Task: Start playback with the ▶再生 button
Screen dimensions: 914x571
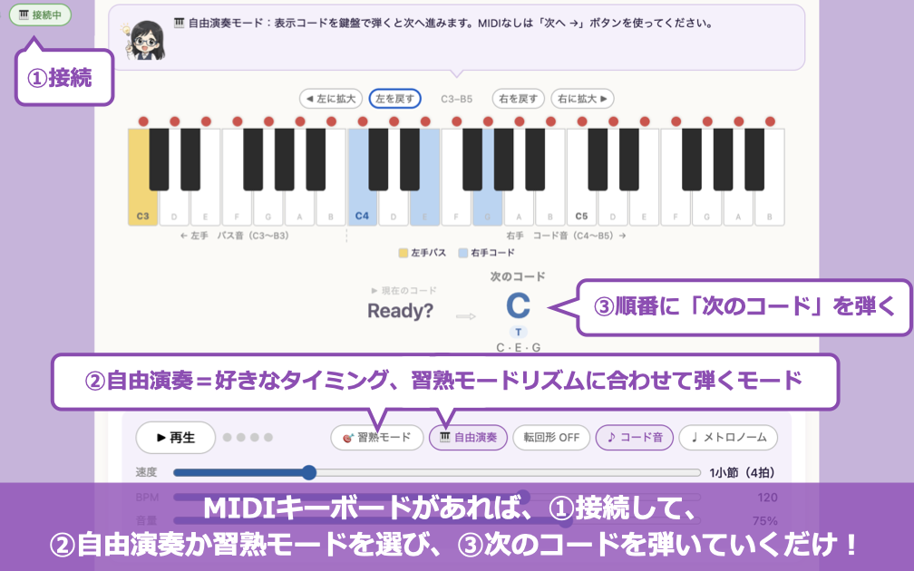Action: (176, 438)
